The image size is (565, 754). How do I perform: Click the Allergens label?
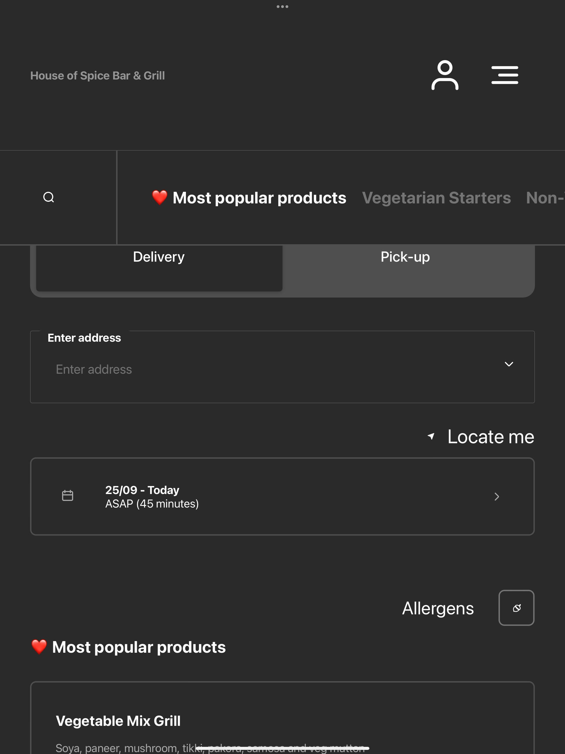pyautogui.click(x=438, y=608)
